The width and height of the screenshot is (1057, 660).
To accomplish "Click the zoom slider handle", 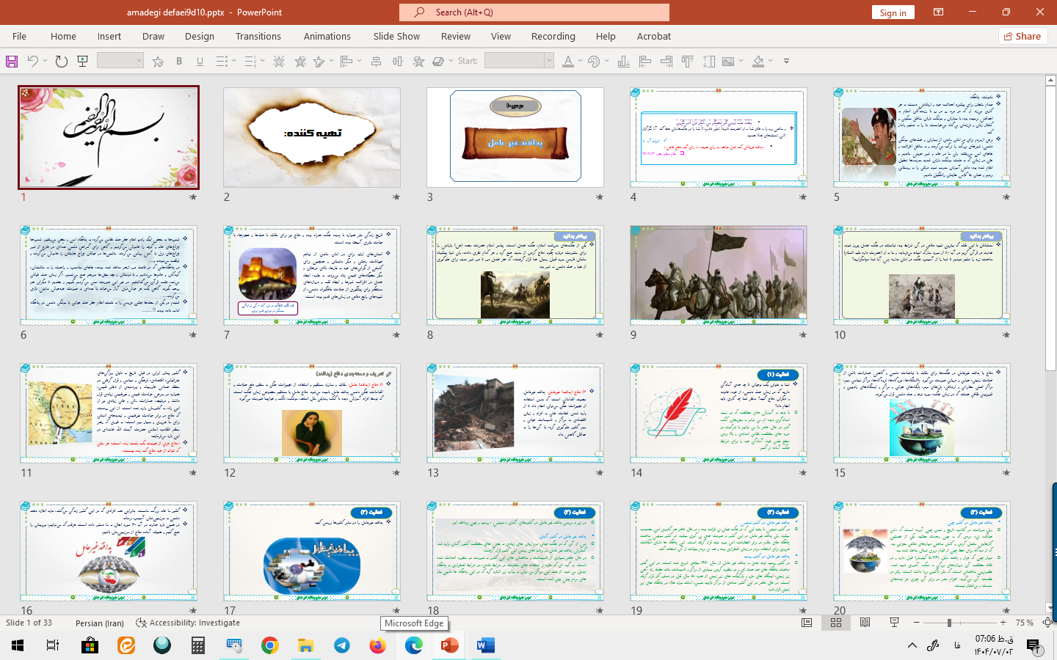I will [x=949, y=623].
